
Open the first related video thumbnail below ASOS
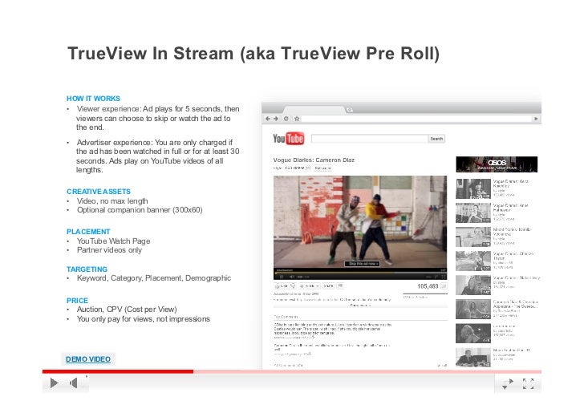pyautogui.click(x=473, y=188)
